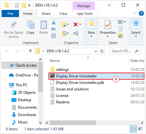Open Documents in navigation pane
Viewport: 146px width, 134px height.
[24, 107]
